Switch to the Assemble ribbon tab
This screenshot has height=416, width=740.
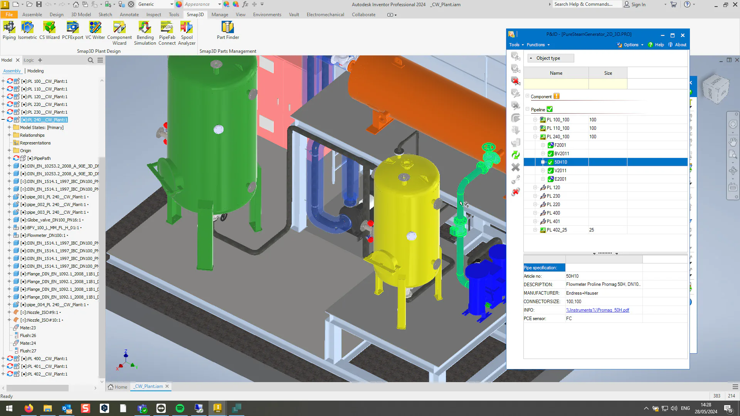click(x=32, y=15)
